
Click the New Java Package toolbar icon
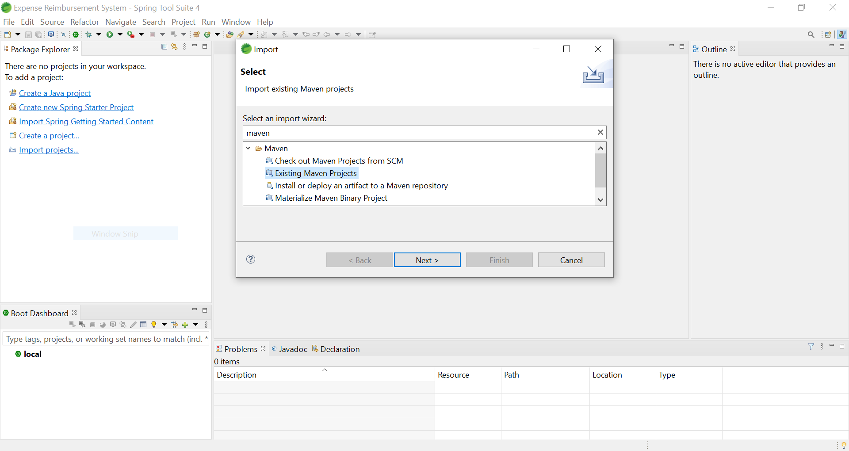(196, 34)
